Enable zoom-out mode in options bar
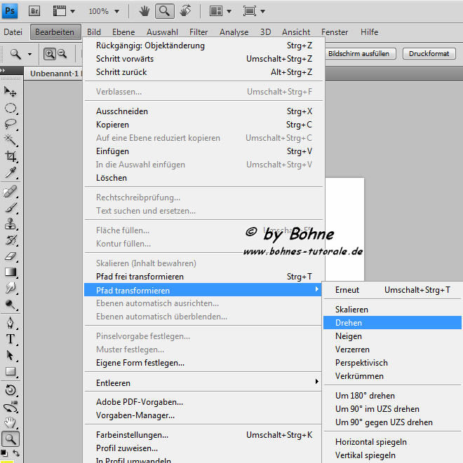Screen dimensions: 463x463 pos(62,54)
